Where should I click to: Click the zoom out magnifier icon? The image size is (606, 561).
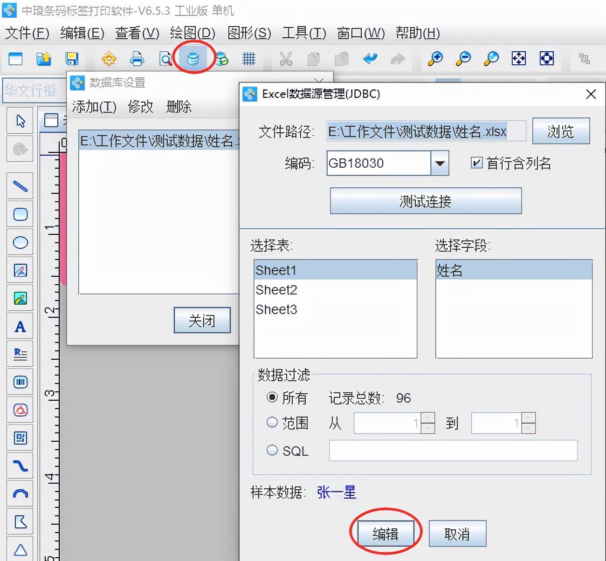tap(463, 59)
